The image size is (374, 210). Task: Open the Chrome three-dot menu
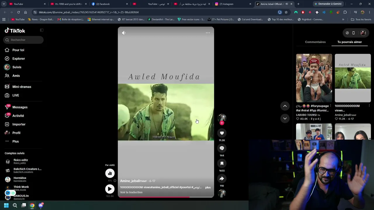tap(370, 12)
